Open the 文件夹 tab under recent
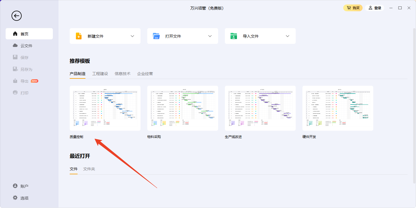Viewport: 416px width, 208px height. [89, 169]
